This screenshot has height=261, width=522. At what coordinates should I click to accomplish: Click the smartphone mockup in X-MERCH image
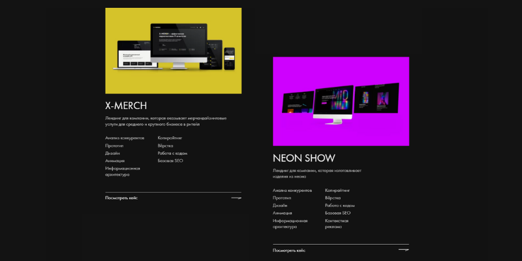pyautogui.click(x=229, y=58)
